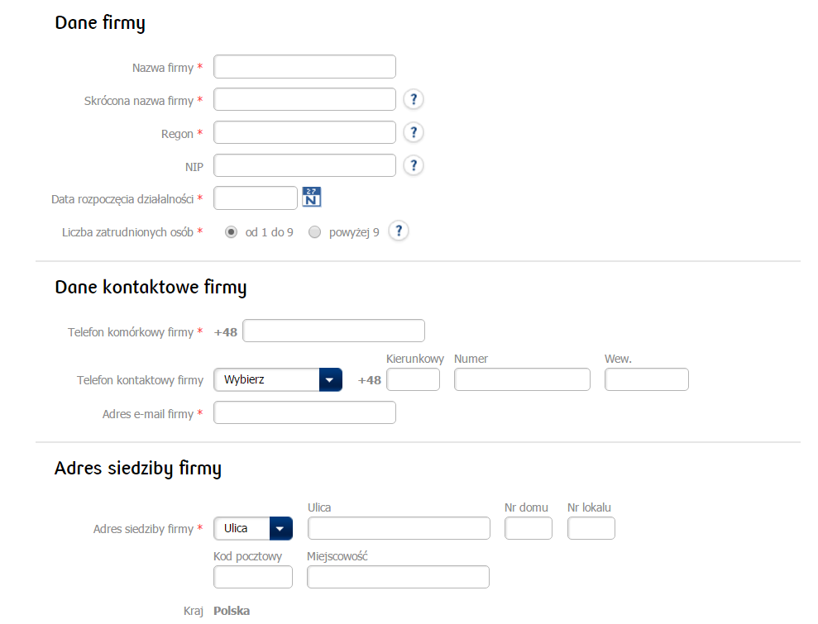Viewport: 818px width, 624px height.
Task: Click the Nr domu input field
Action: (x=529, y=528)
